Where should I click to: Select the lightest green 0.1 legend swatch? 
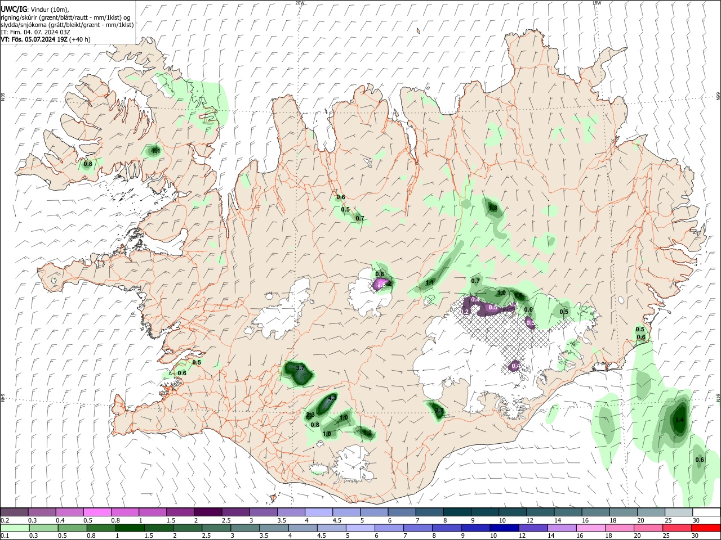pyautogui.click(x=15, y=528)
